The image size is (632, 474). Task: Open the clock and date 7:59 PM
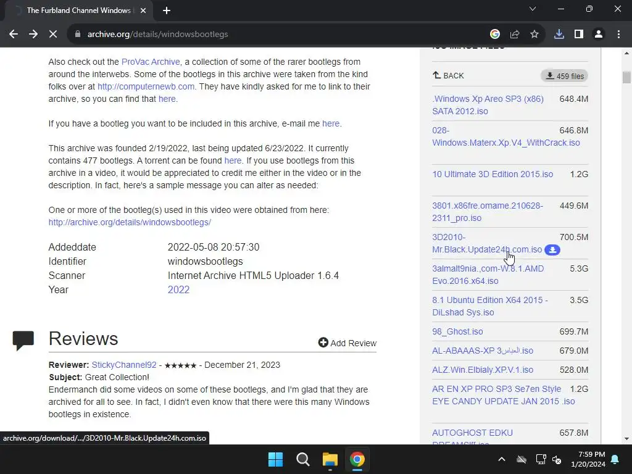click(588, 459)
